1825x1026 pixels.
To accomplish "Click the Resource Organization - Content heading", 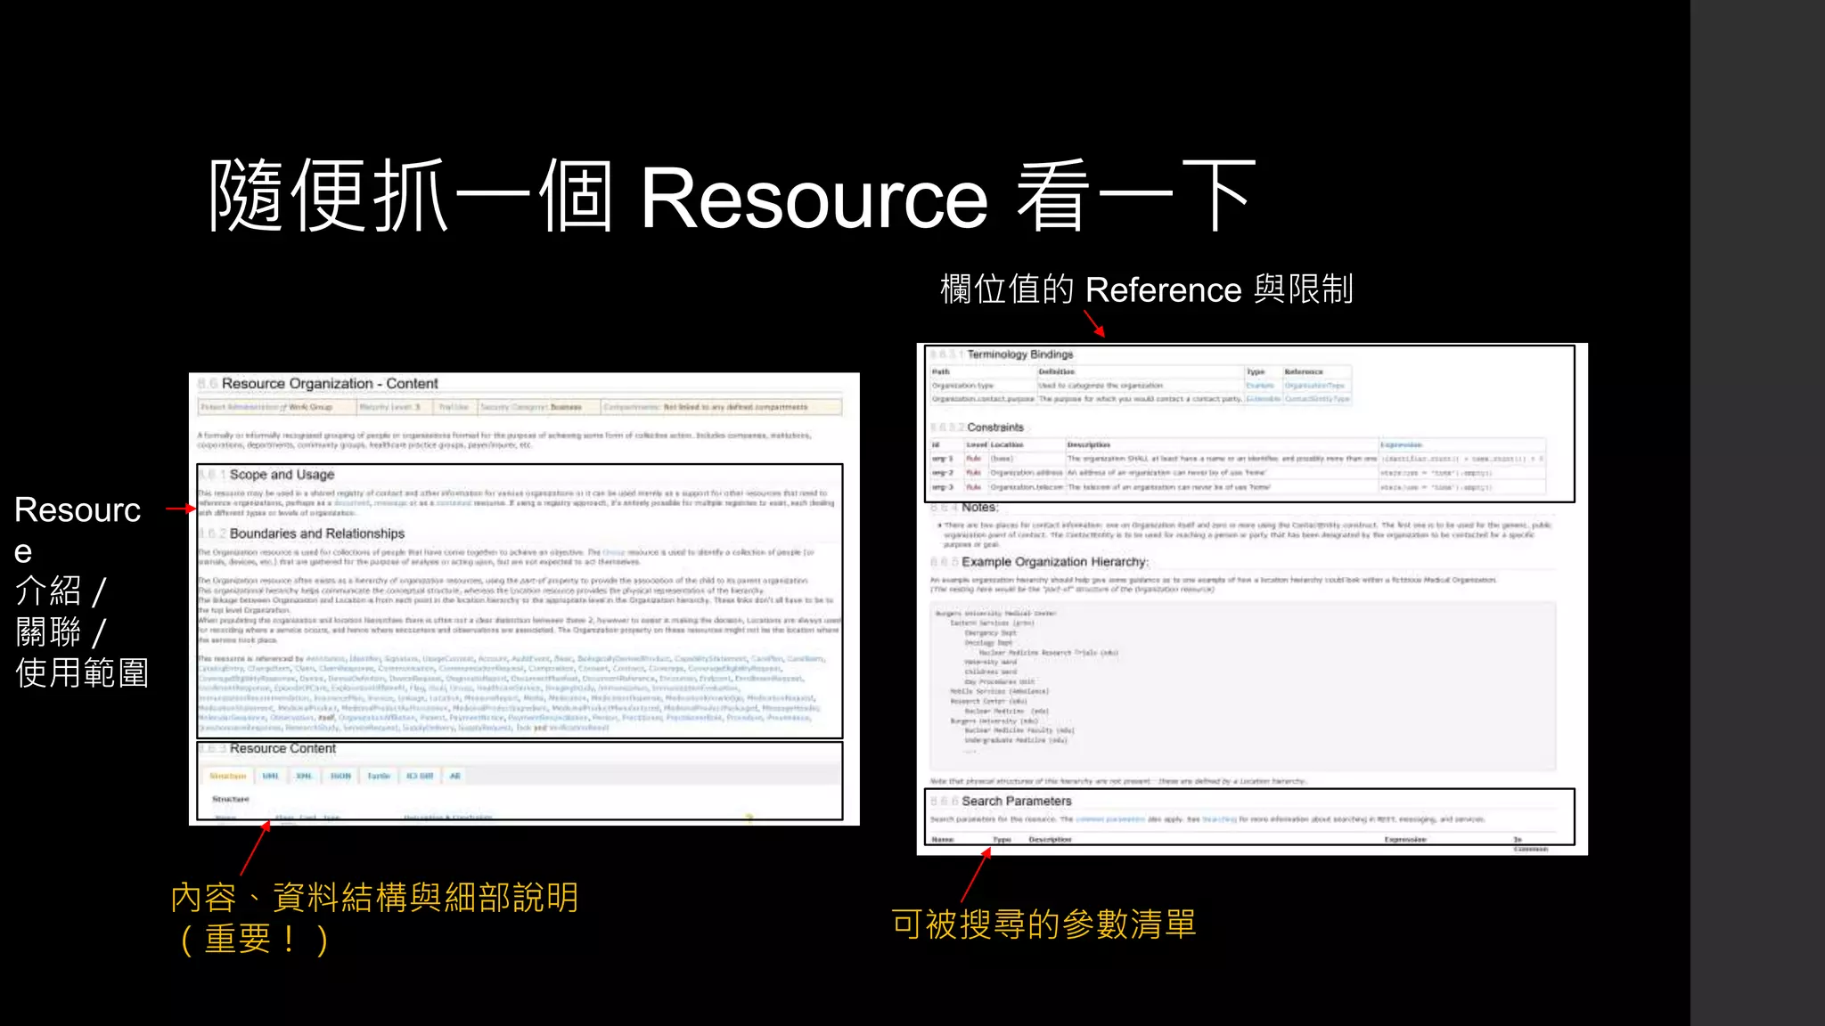I will [x=330, y=384].
